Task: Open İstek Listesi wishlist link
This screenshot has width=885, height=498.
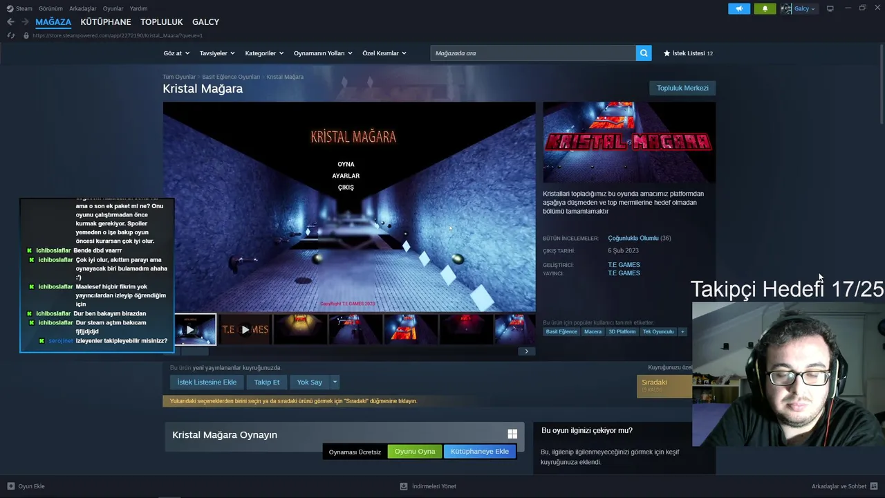Action: tap(688, 53)
